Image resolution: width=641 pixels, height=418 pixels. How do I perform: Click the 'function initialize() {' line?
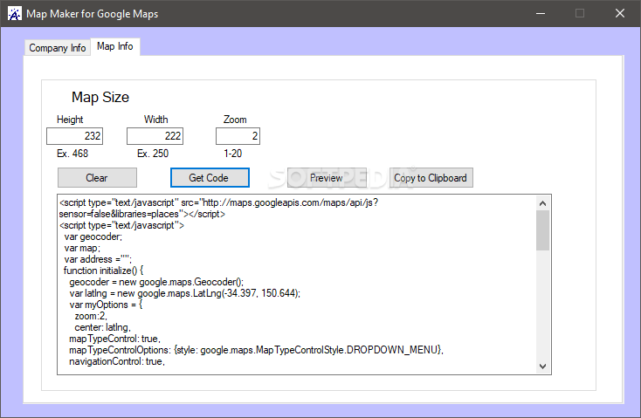103,271
